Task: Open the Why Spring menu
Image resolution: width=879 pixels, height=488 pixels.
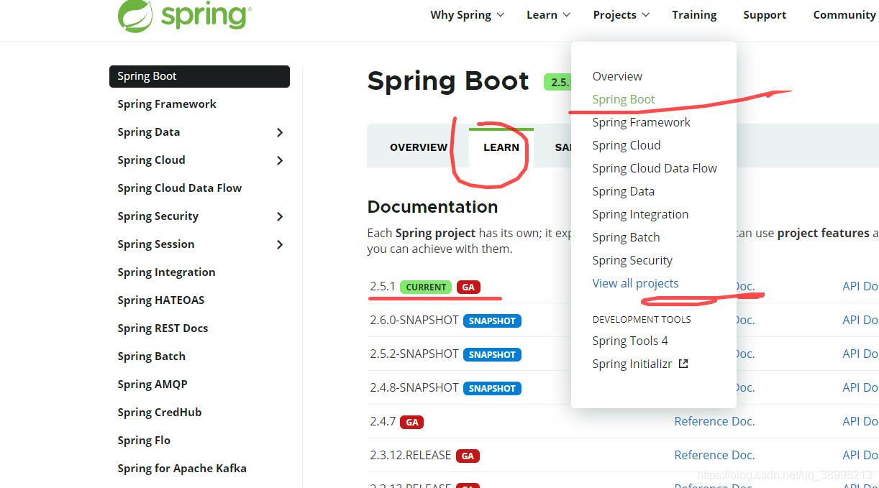Action: click(x=467, y=14)
